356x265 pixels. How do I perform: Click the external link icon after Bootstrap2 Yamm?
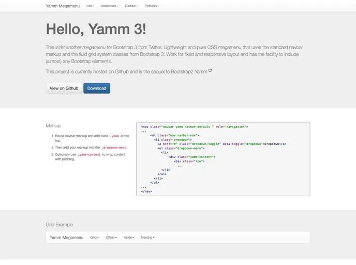pyautogui.click(x=210, y=70)
